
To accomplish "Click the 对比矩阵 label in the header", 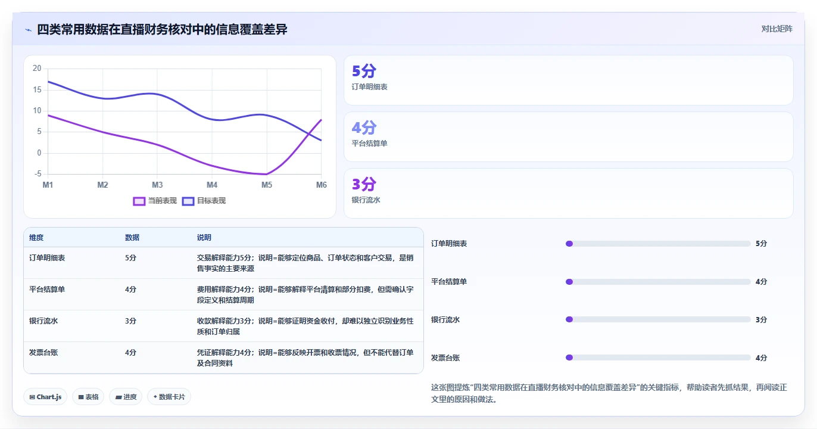I will coord(777,29).
